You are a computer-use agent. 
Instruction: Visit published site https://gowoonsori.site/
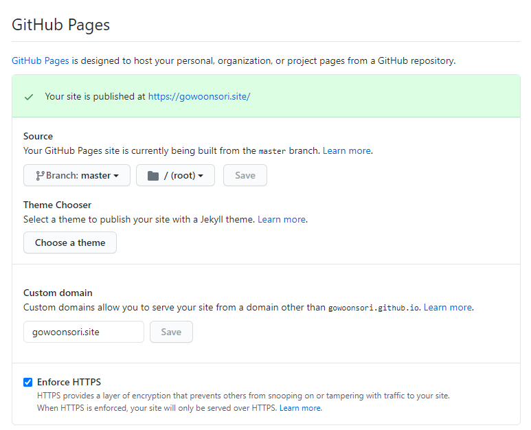click(199, 96)
